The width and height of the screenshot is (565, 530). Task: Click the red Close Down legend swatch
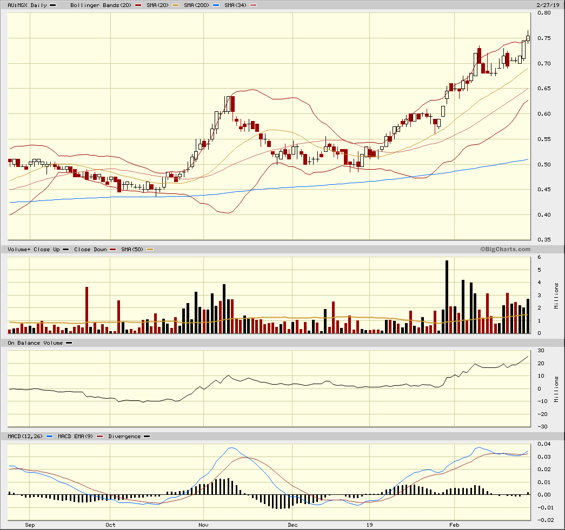click(x=113, y=249)
